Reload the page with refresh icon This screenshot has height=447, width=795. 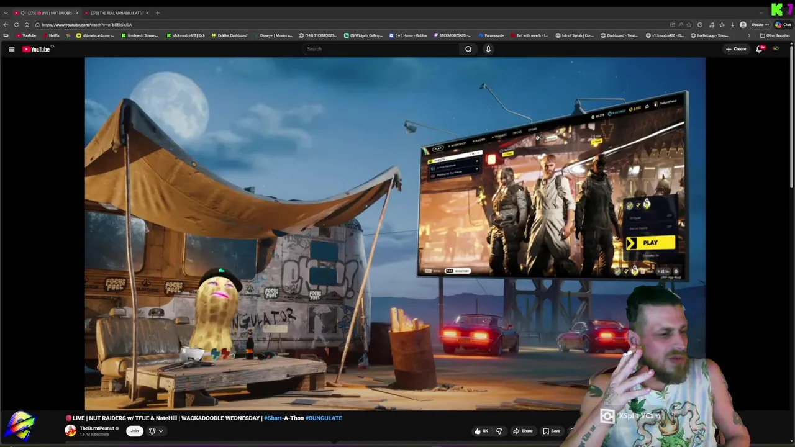point(16,25)
